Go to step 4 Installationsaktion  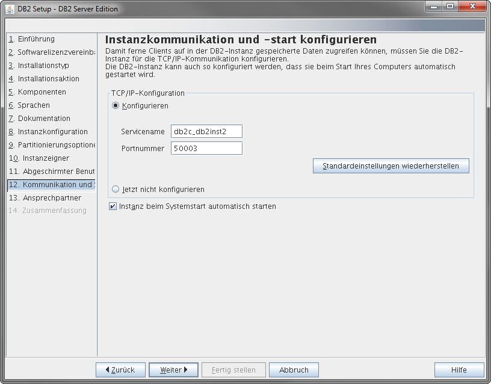pyautogui.click(x=44, y=79)
